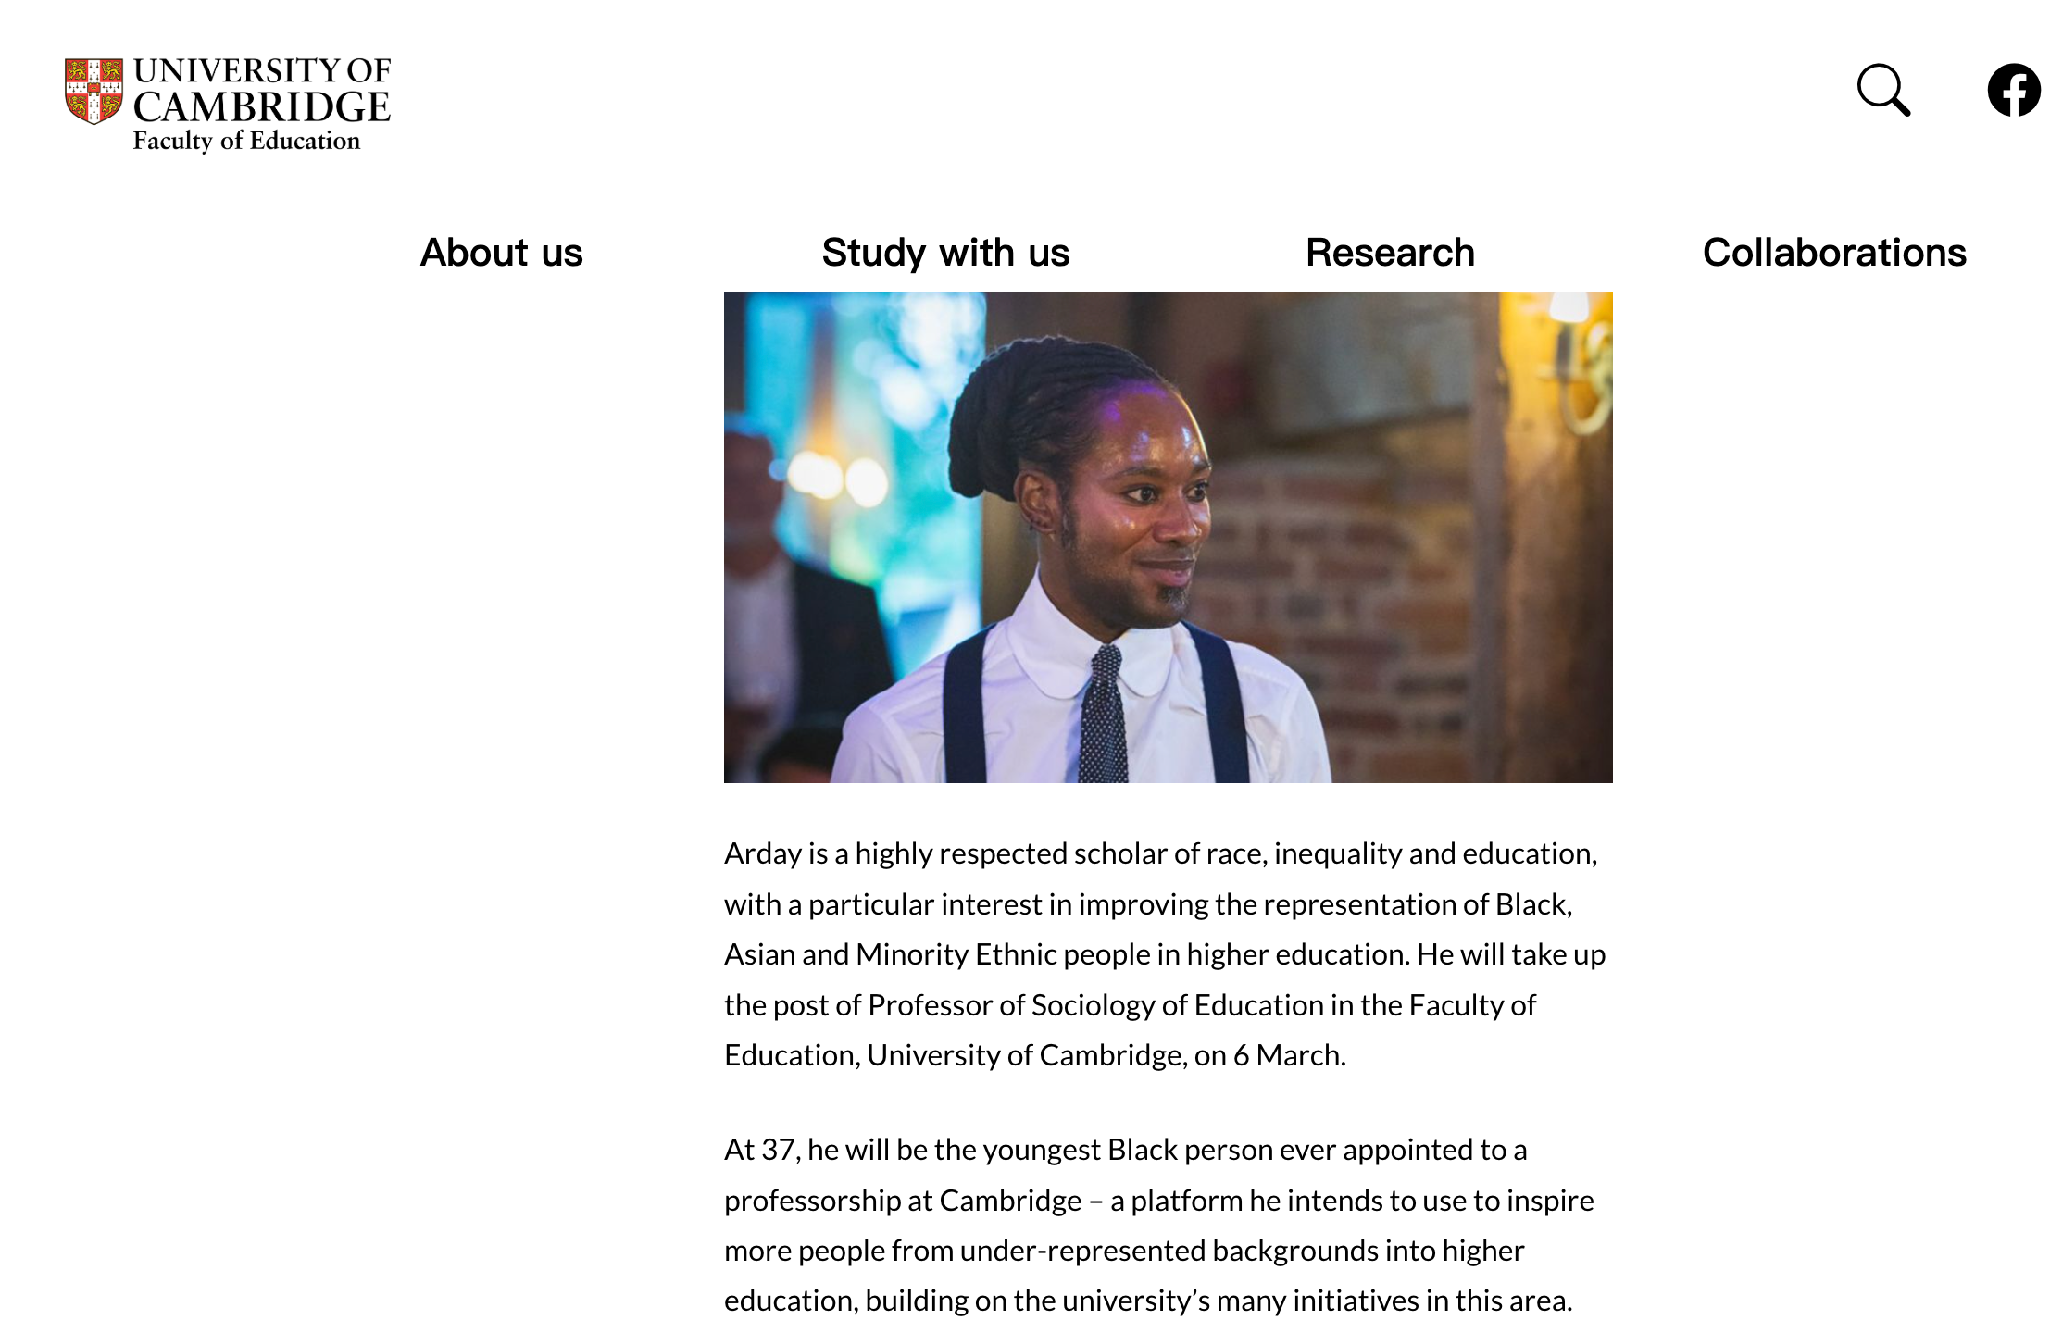Go to the Research section
This screenshot has width=2050, height=1320.
pos(1390,252)
